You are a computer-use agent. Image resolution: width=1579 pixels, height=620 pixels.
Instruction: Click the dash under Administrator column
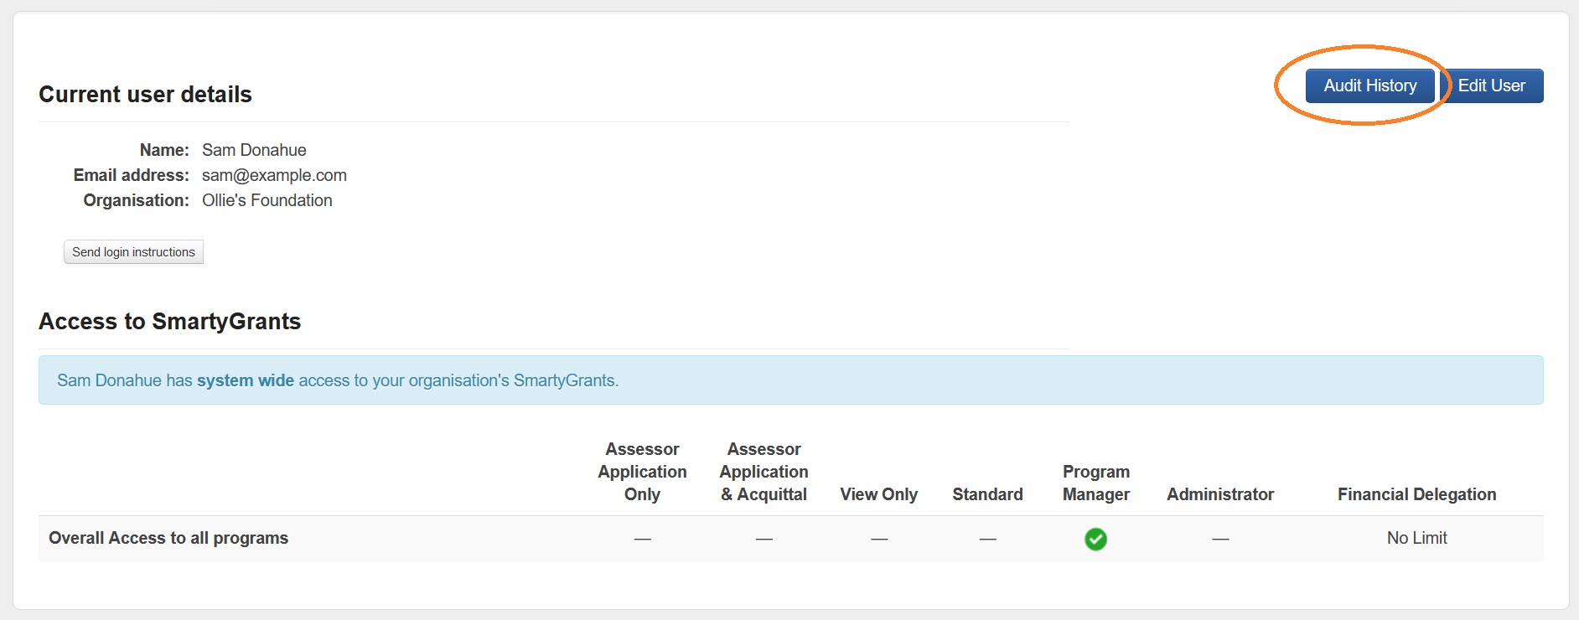click(1220, 539)
